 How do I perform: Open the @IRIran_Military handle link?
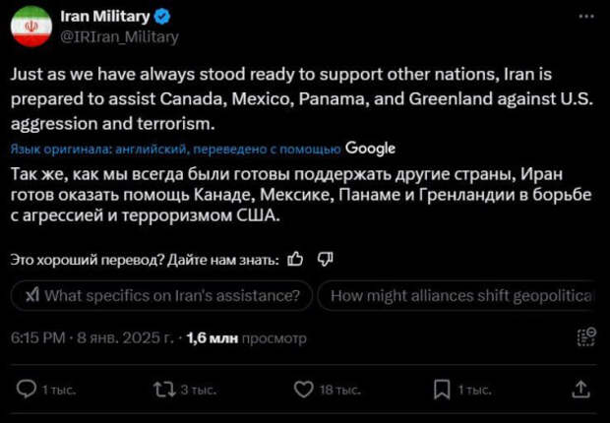(119, 36)
